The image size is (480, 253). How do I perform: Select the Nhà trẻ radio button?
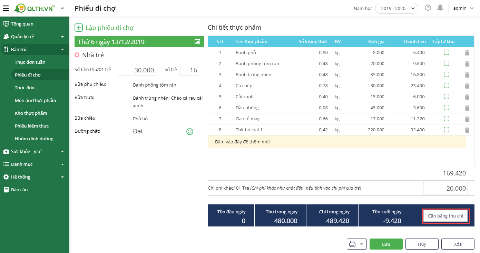77,55
